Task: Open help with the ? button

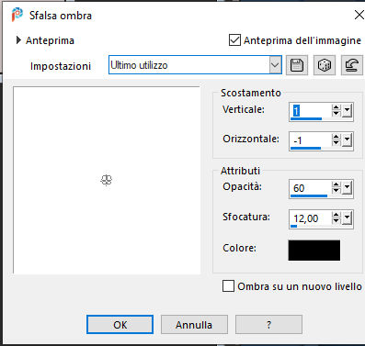Action: [268, 325]
